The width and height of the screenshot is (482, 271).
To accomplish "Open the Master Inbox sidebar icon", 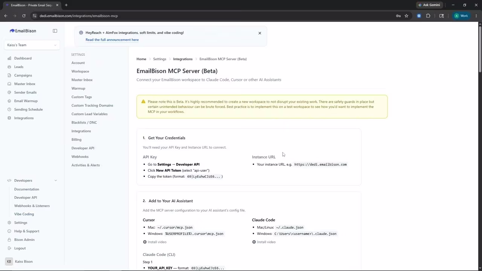I will (x=9, y=84).
